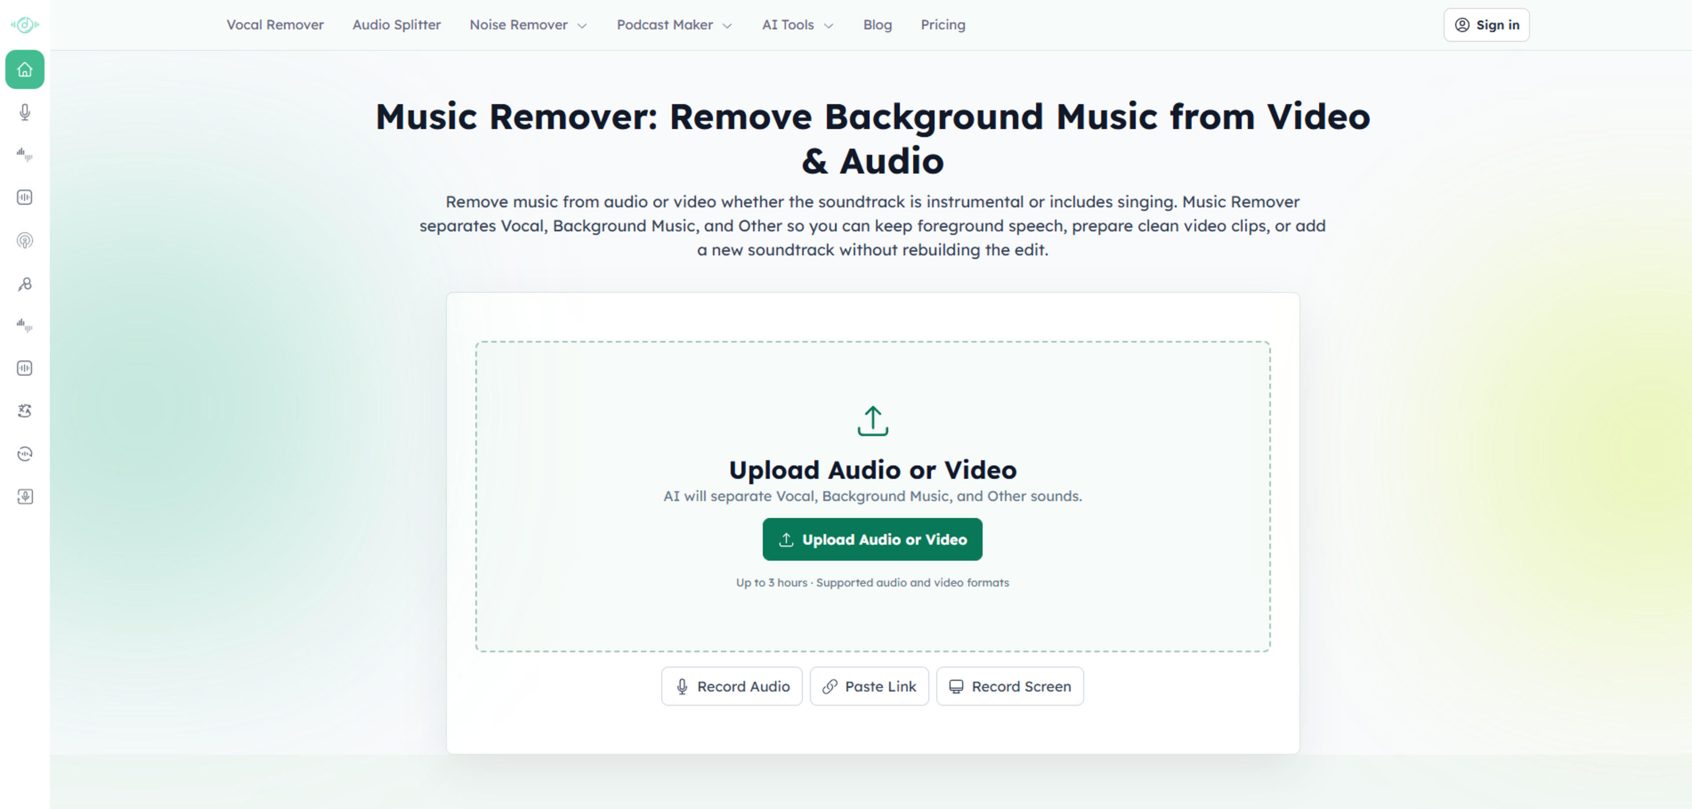1692x809 pixels.
Task: Click boxed waveform icon directly above translate icon
Action: point(25,368)
